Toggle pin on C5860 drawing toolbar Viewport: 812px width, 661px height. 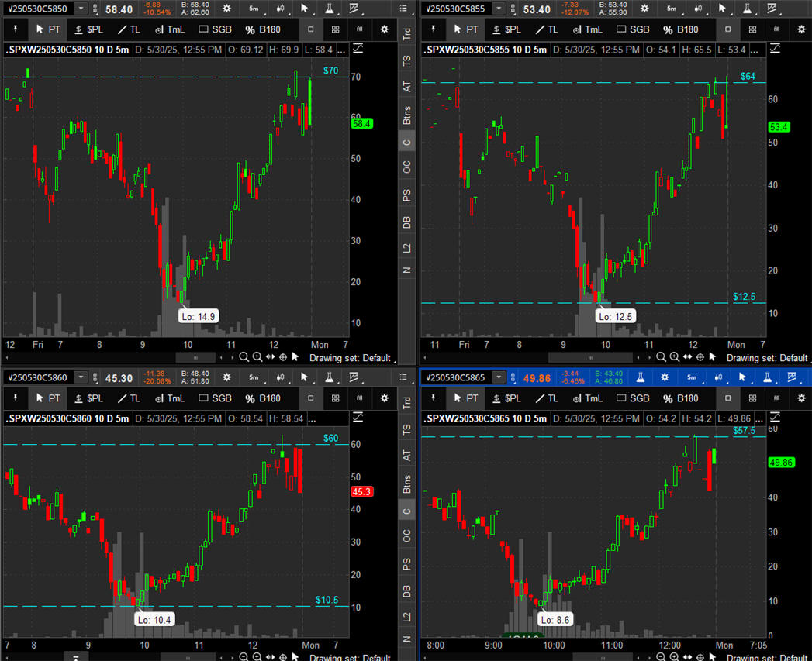[16, 398]
